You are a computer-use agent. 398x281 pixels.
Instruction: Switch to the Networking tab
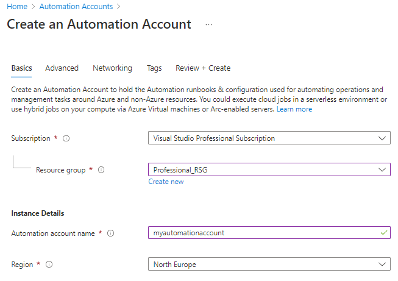(x=112, y=68)
